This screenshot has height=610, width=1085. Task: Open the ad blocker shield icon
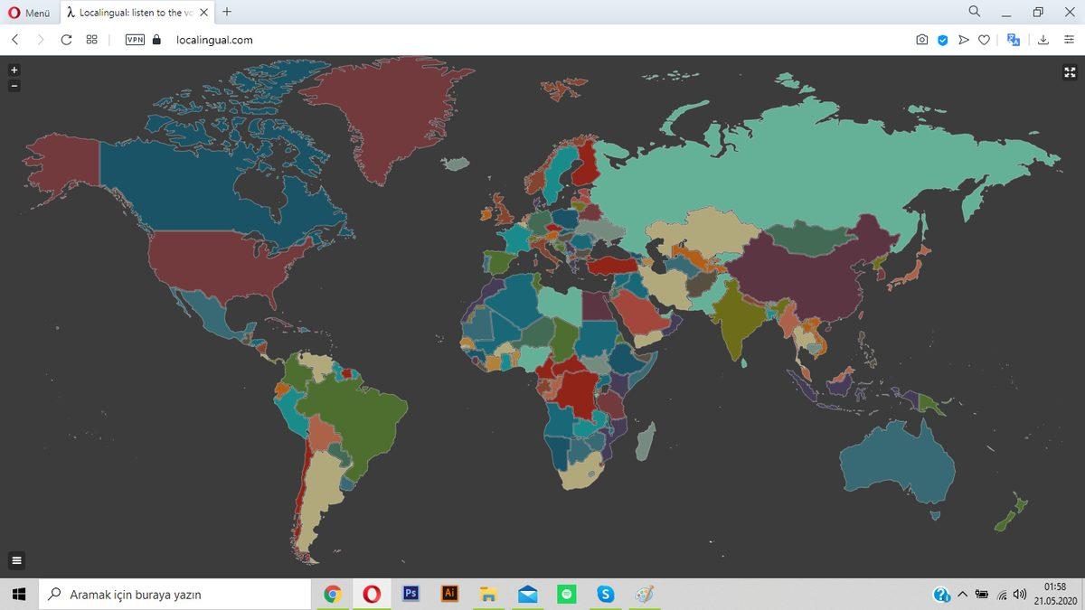(942, 40)
